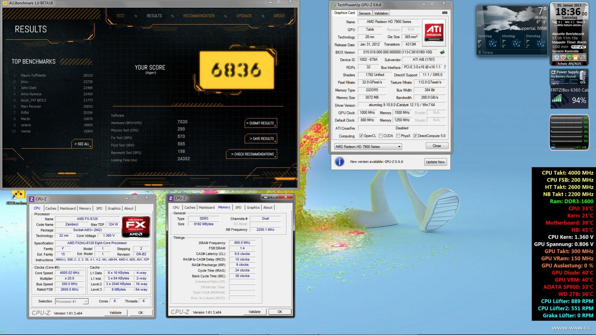Viewport: 596px width, 335px height.
Task: Click the stopwatch timer control icons
Action: [578, 47]
